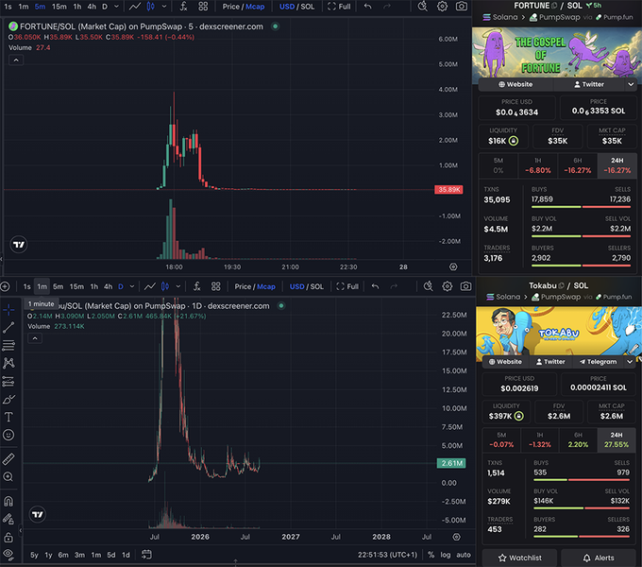Open Tokabu Telegram link

[x=598, y=362]
